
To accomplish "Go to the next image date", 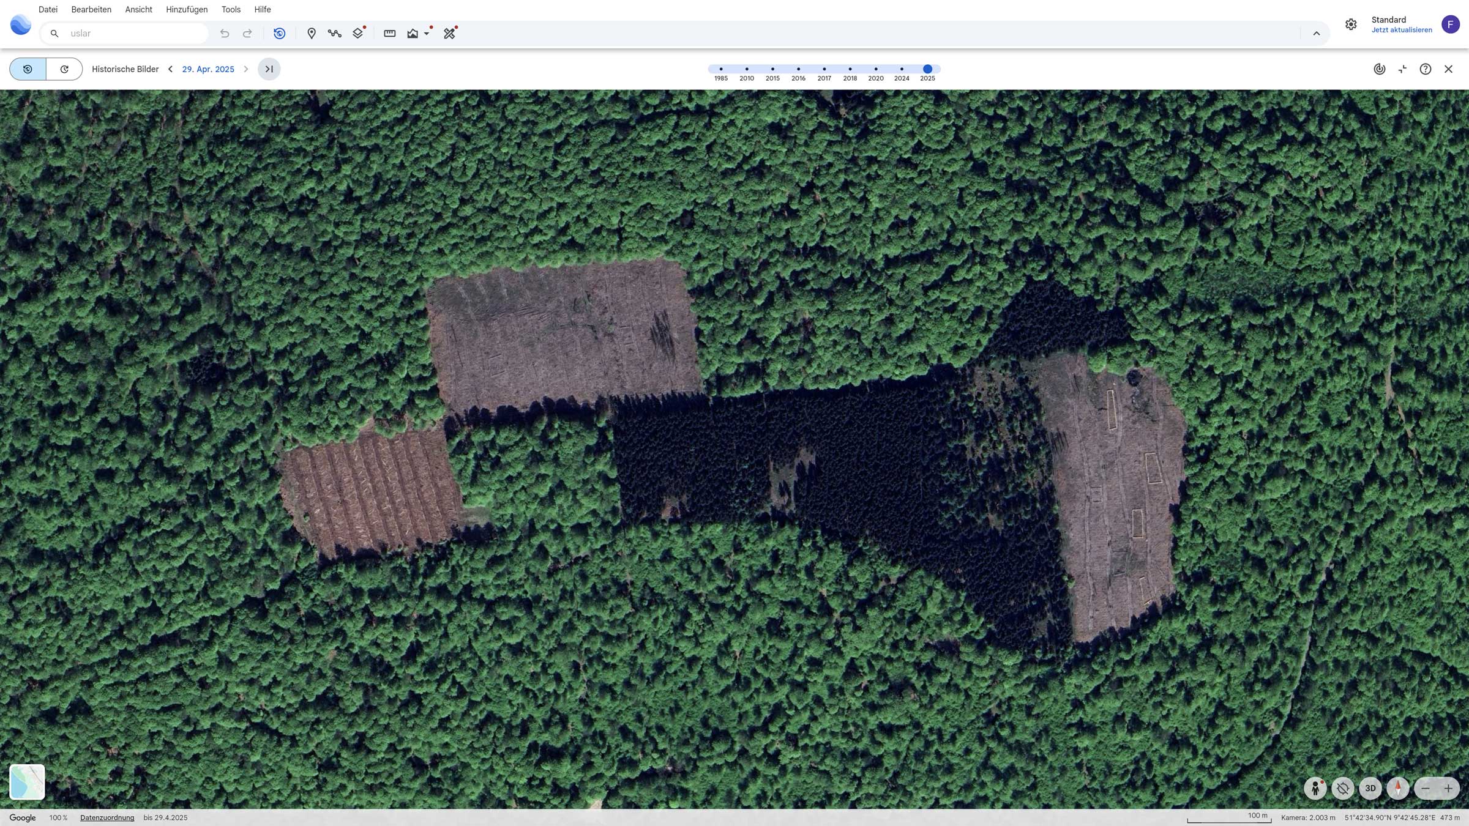I will pos(246,69).
